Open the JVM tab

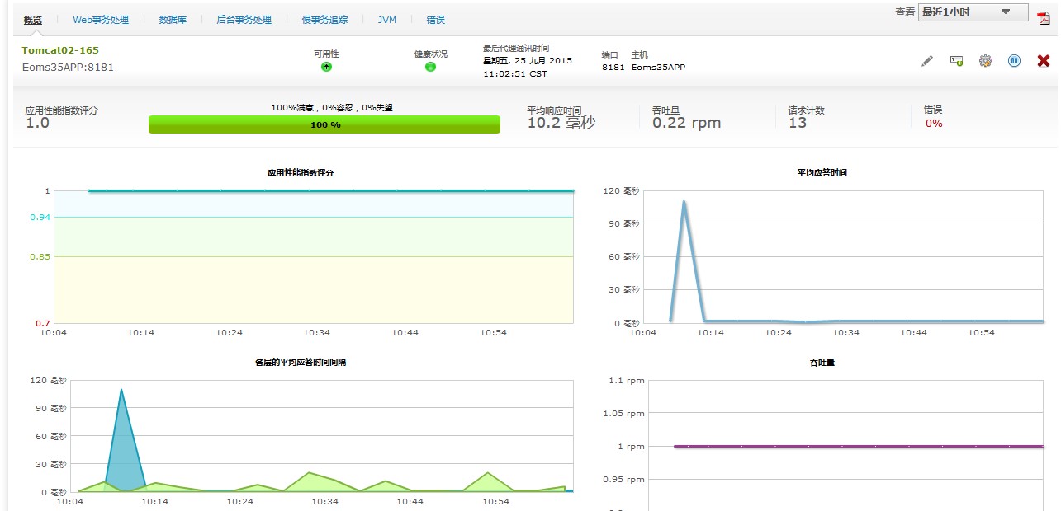point(387,20)
